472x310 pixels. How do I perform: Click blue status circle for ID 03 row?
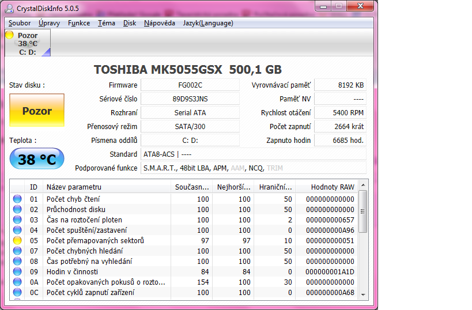pos(17,220)
